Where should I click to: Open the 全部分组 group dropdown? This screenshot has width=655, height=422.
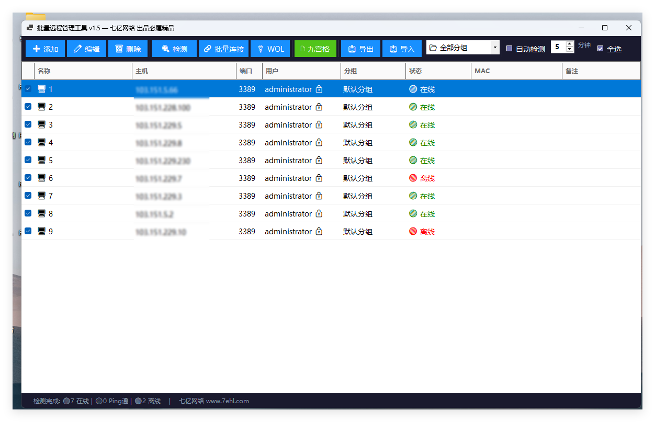click(x=462, y=48)
